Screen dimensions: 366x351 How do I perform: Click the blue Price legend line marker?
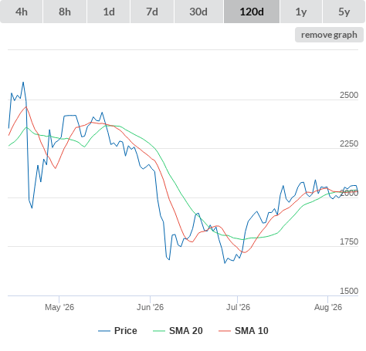(x=104, y=331)
